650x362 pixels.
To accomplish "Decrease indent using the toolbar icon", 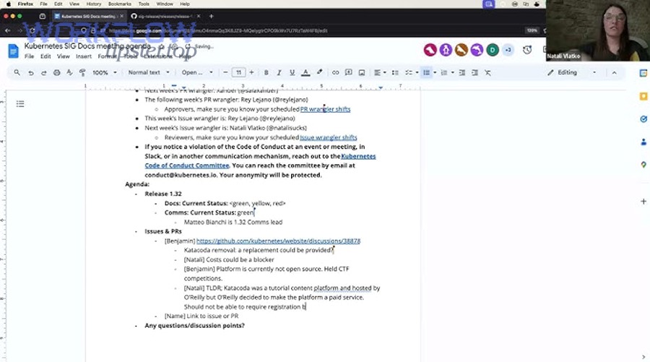I will [461, 72].
